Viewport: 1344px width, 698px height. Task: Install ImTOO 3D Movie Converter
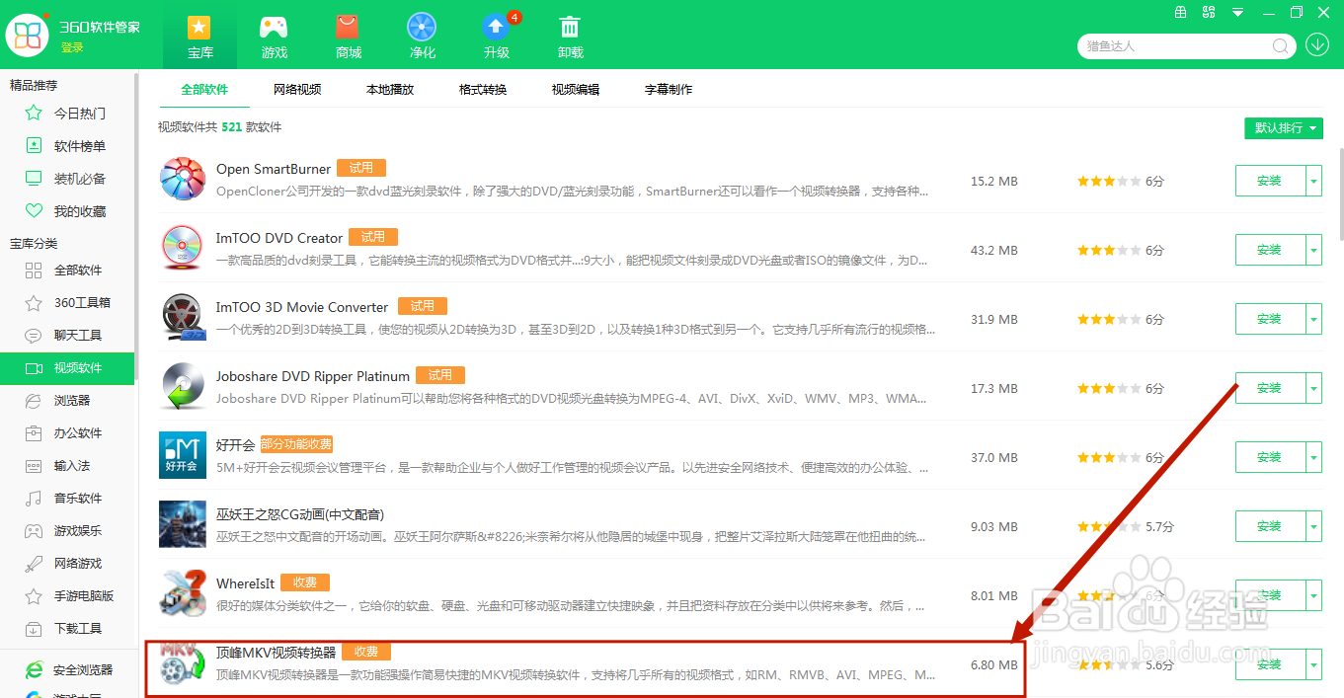click(x=1270, y=319)
